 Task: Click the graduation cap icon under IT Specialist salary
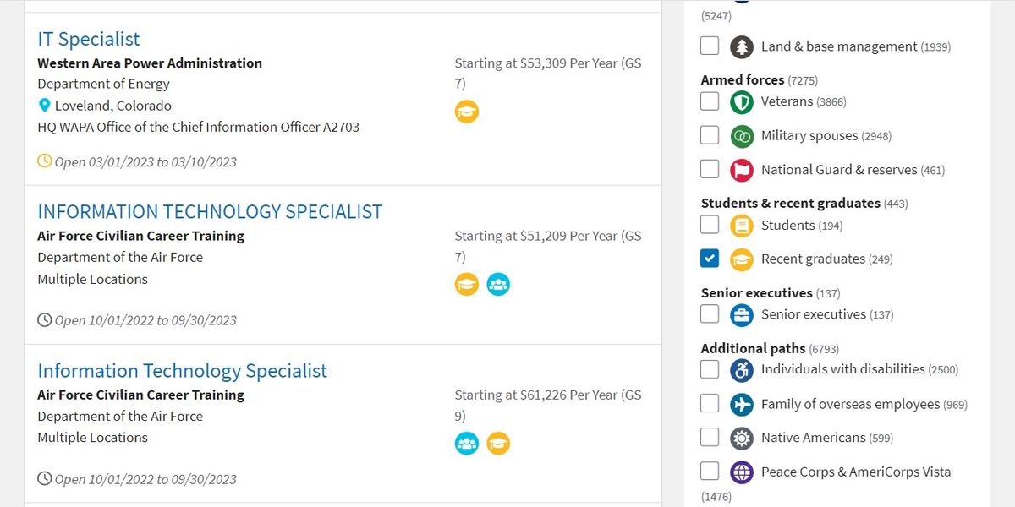pyautogui.click(x=467, y=111)
